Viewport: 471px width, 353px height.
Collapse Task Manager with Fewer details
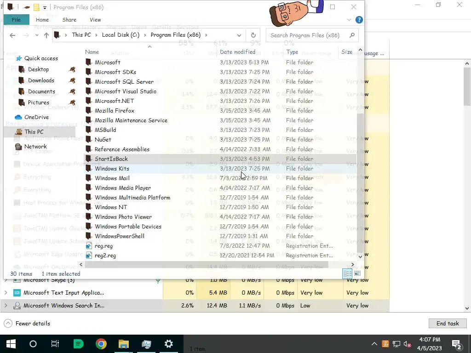[27, 323]
